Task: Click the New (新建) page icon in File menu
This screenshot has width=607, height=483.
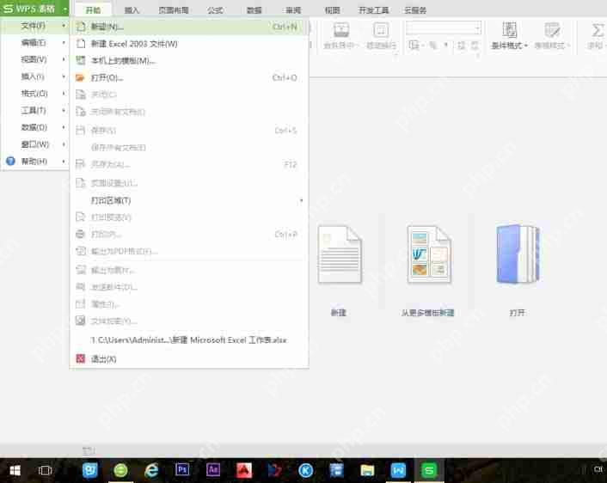Action: (x=81, y=27)
